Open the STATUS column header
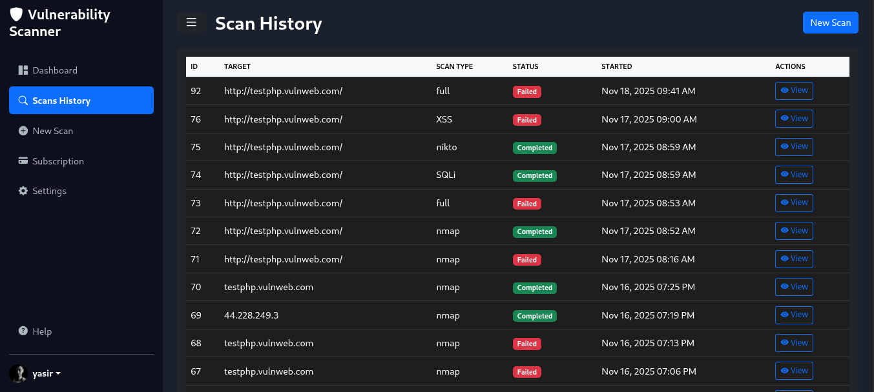This screenshot has height=392, width=874. pyautogui.click(x=525, y=66)
